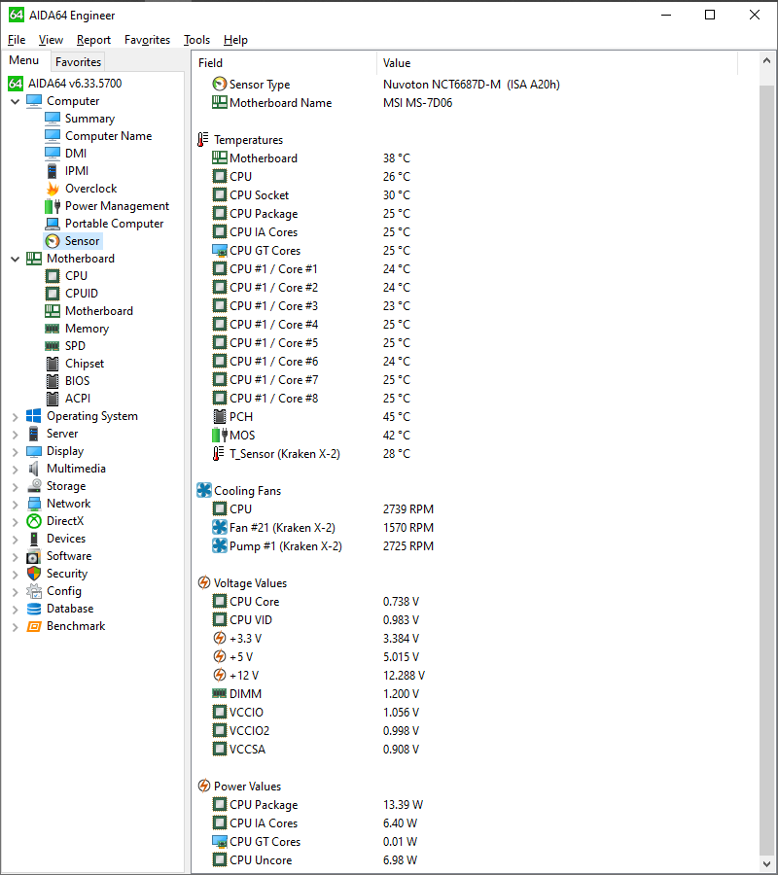Expand the Devices node

[x=15, y=539]
